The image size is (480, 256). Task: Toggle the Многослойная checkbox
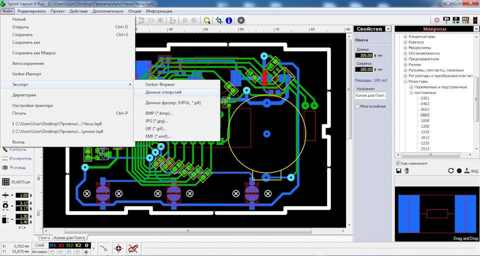(x=357, y=106)
